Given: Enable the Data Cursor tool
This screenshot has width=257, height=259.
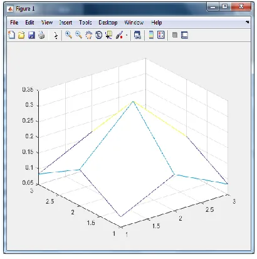Looking at the screenshot, I should click(x=109, y=35).
